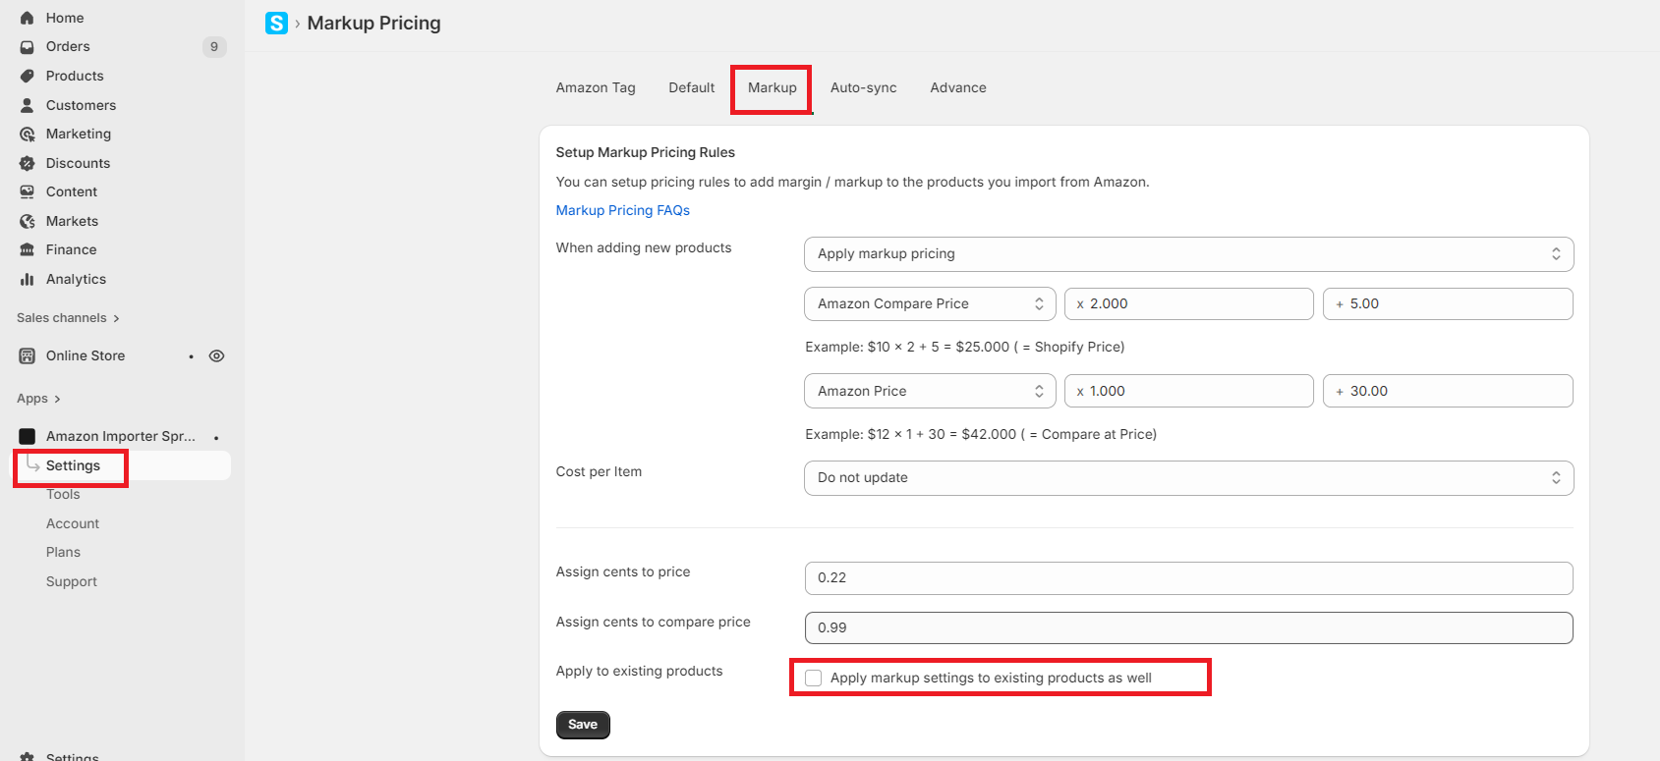
Task: Click the Orders inbox icon
Action: click(x=28, y=46)
